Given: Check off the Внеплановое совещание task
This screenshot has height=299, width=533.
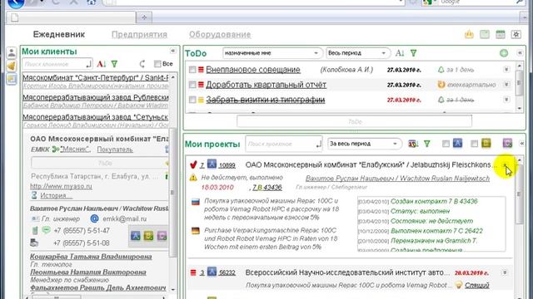Looking at the screenshot, I should click(x=192, y=70).
